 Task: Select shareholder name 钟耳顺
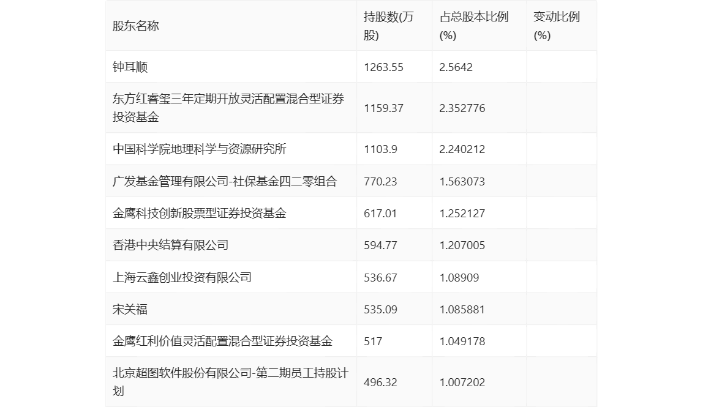click(x=130, y=67)
